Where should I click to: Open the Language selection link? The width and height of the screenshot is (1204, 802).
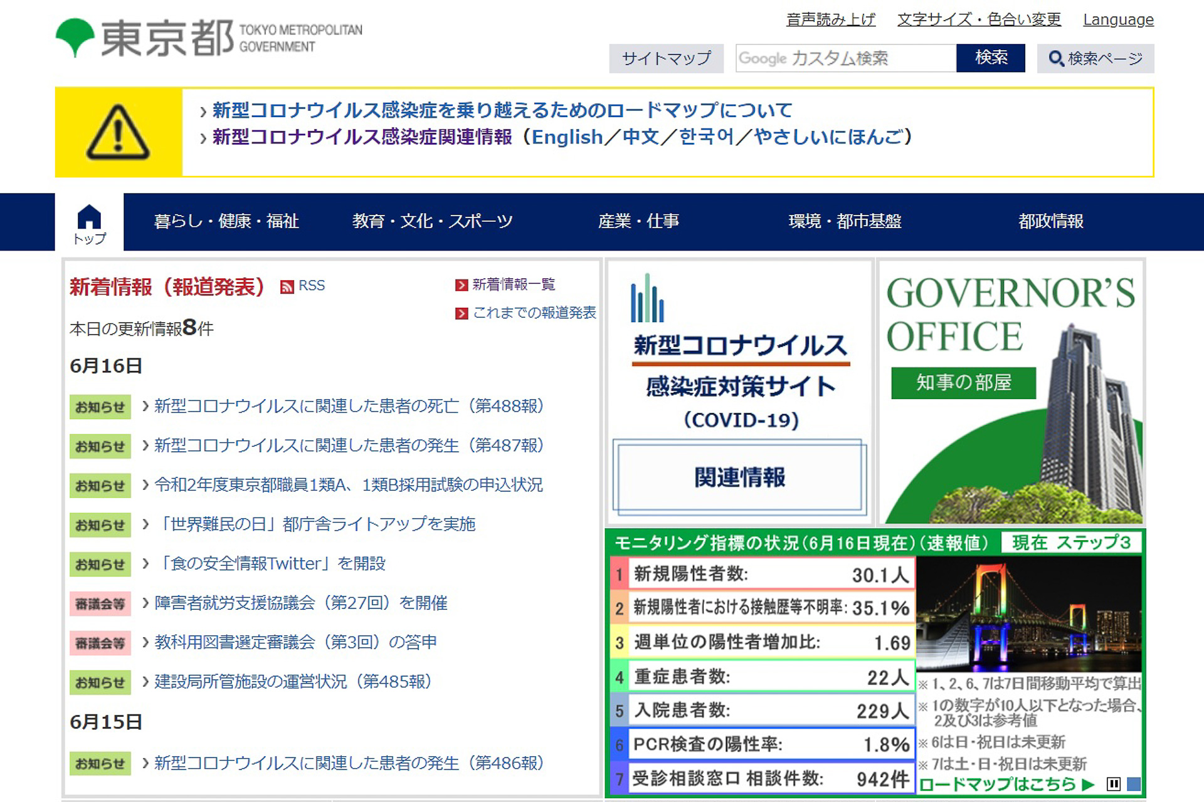[x=1118, y=20]
